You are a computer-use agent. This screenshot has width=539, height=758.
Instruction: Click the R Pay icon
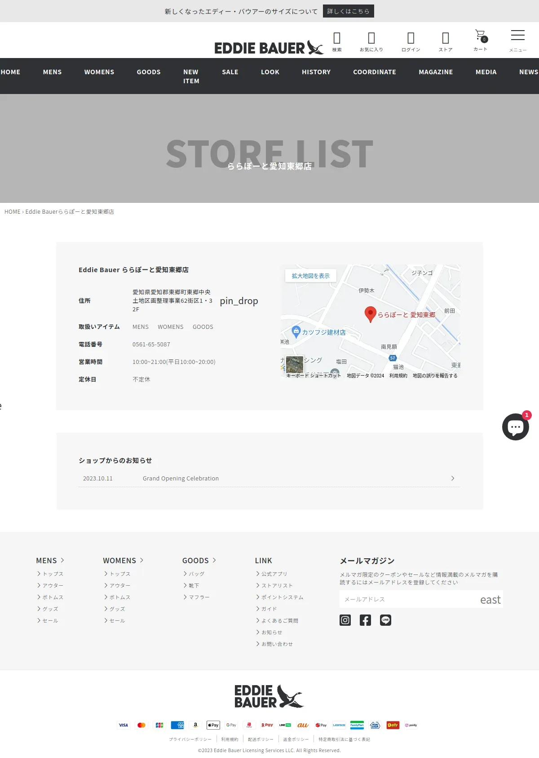coord(267,725)
